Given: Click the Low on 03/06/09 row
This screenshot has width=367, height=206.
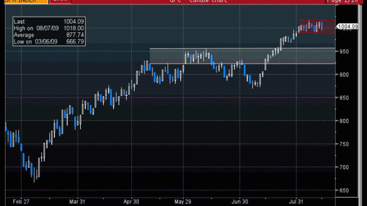Looking at the screenshot, I should (49, 42).
